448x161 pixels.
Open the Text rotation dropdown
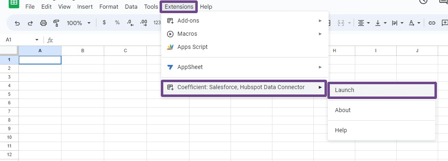pos(414,23)
